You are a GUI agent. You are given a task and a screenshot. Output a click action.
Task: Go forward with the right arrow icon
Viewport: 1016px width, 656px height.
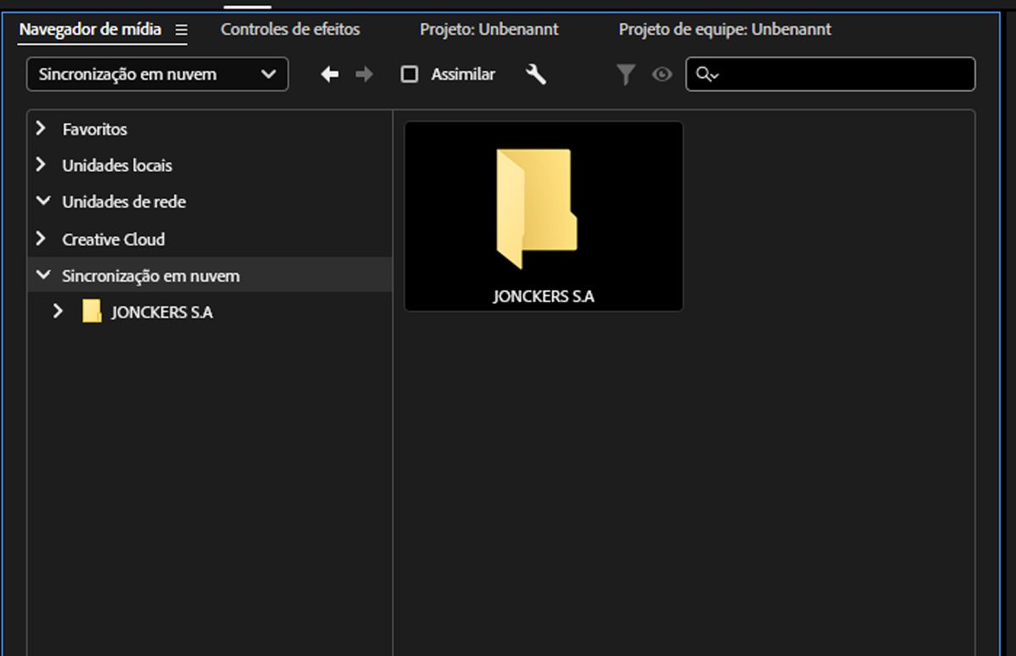(x=364, y=74)
